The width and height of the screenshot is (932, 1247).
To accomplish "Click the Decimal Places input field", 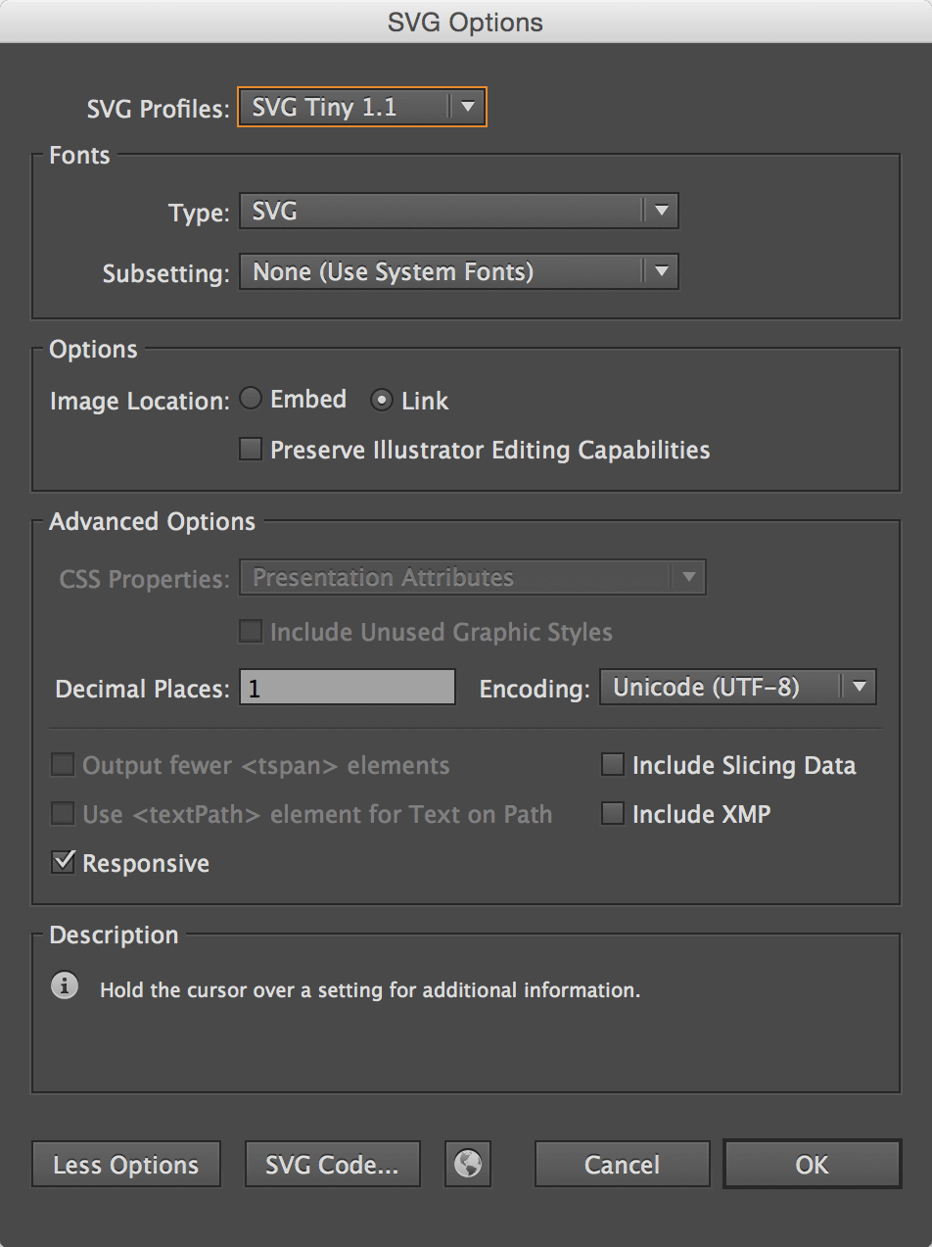I will [x=347, y=687].
